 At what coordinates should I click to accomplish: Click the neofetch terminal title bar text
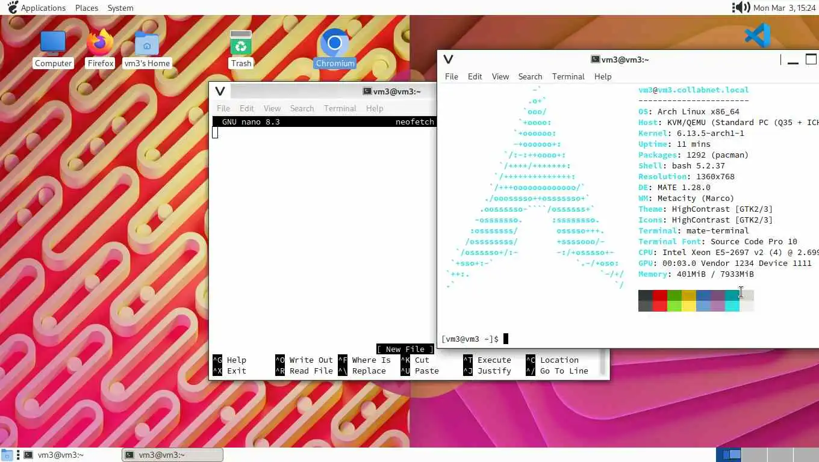pyautogui.click(x=625, y=59)
